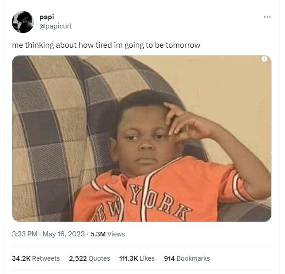Show the Quotes list

click(x=99, y=258)
